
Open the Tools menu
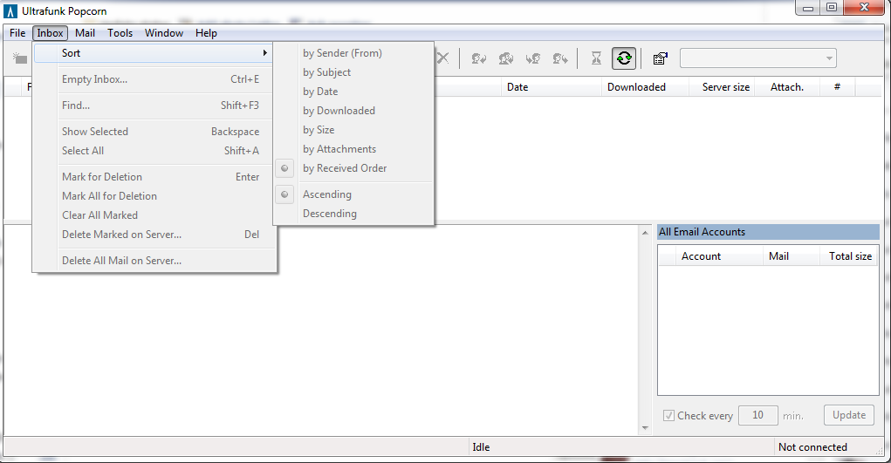120,33
